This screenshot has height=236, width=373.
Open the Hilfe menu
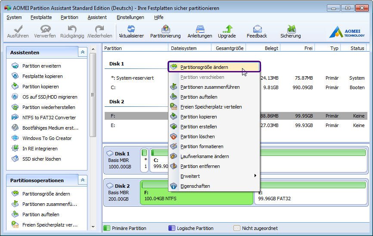[159, 17]
